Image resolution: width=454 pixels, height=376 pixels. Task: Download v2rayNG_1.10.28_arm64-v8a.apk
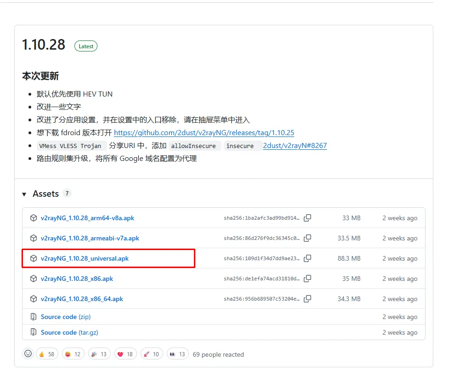87,218
